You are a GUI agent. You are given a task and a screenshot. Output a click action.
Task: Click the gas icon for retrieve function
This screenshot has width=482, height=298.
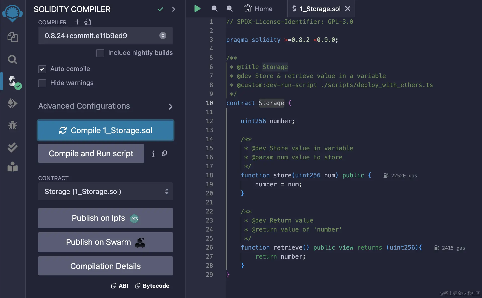click(x=437, y=248)
